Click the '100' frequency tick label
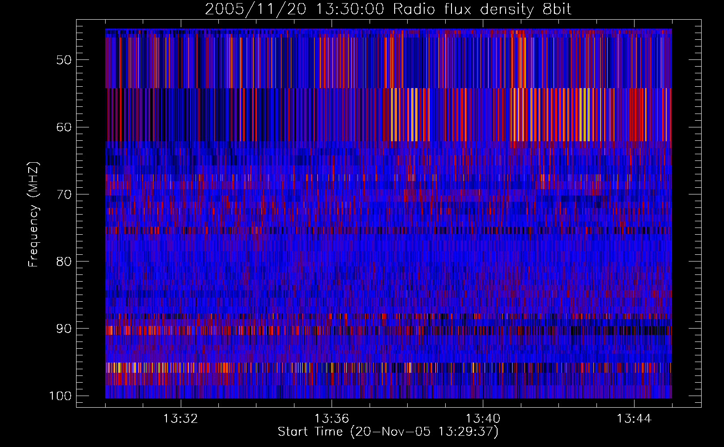This screenshot has width=724, height=447. (60, 396)
